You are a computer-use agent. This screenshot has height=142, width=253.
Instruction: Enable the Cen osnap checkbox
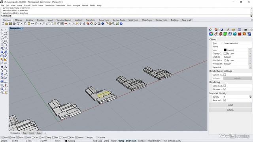33,138
